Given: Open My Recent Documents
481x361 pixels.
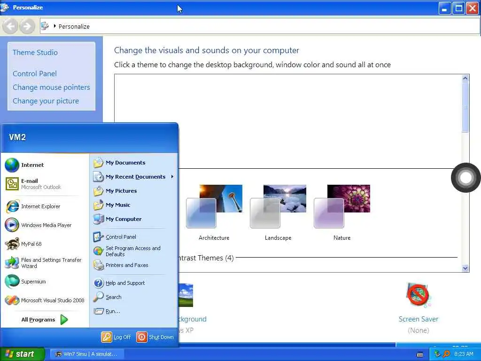Looking at the screenshot, I should tap(134, 177).
